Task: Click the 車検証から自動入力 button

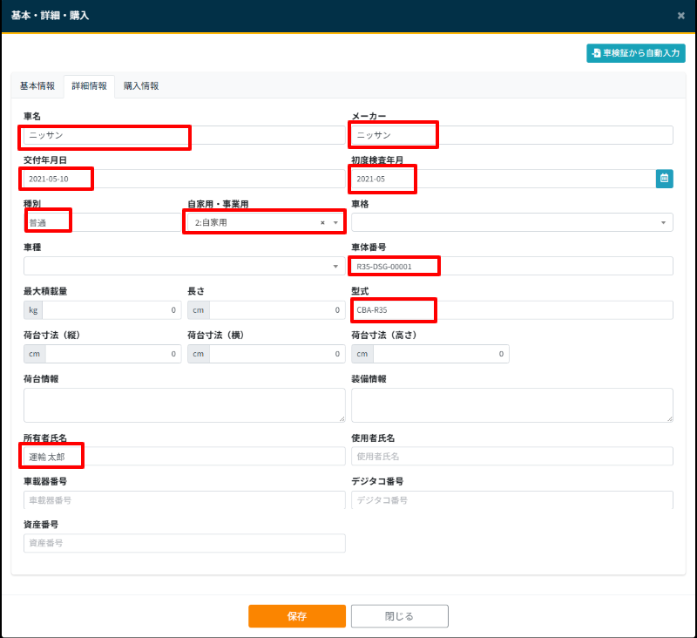Action: (636, 53)
